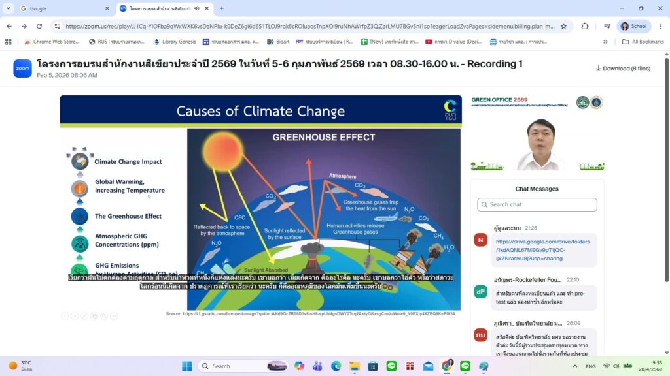Click the Zoom logo icon
670x376 pixels.
click(x=22, y=69)
